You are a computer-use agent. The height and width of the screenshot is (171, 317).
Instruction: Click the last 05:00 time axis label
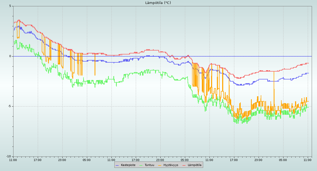click(x=283, y=160)
